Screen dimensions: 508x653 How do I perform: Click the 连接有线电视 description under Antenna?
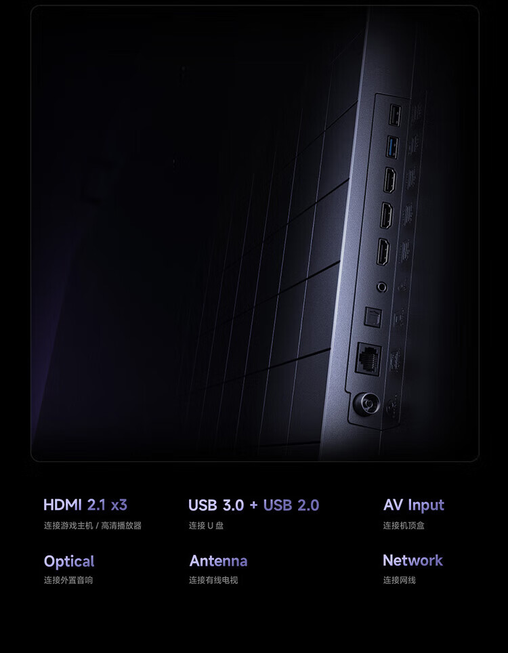(213, 580)
